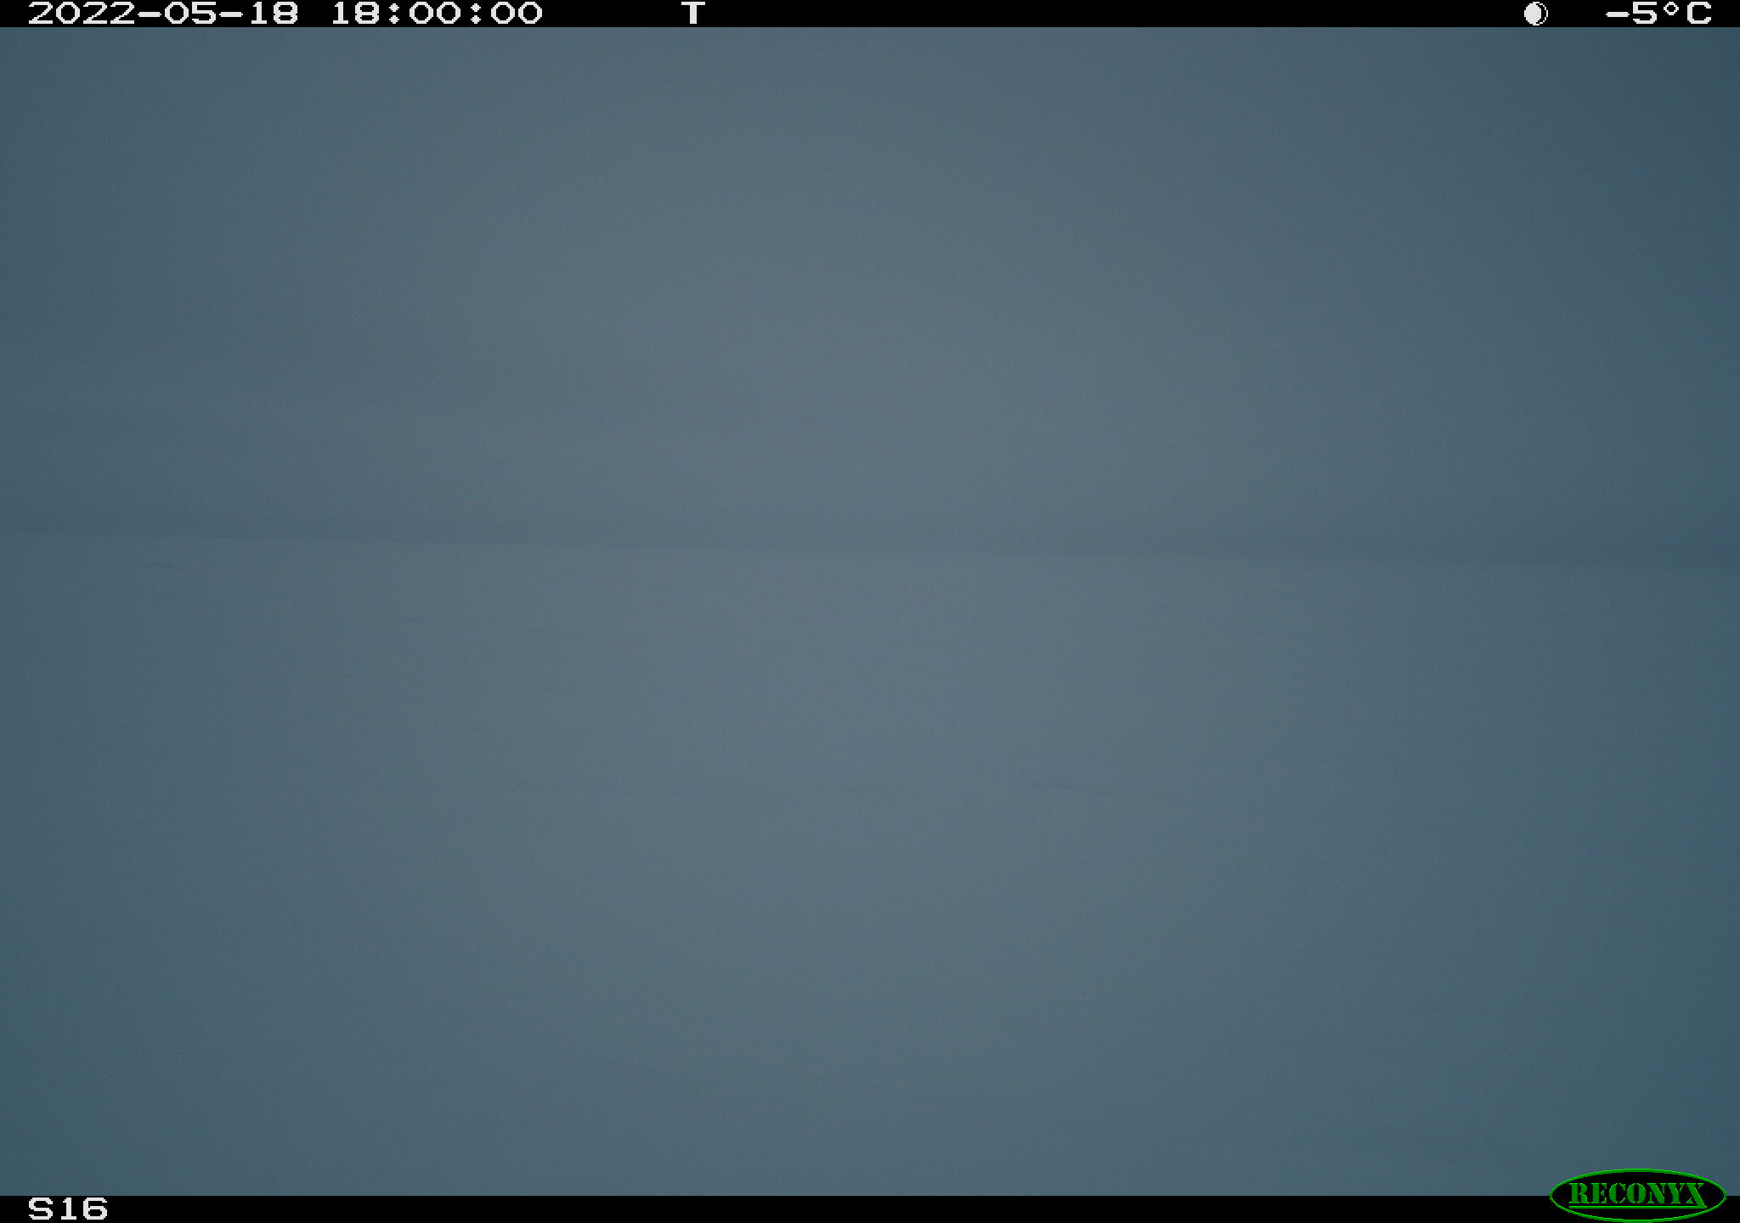This screenshot has height=1223, width=1740.
Task: Click the RECONYX logo
Action: click(x=1637, y=1194)
